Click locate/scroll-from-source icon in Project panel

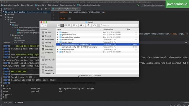[38, 9]
